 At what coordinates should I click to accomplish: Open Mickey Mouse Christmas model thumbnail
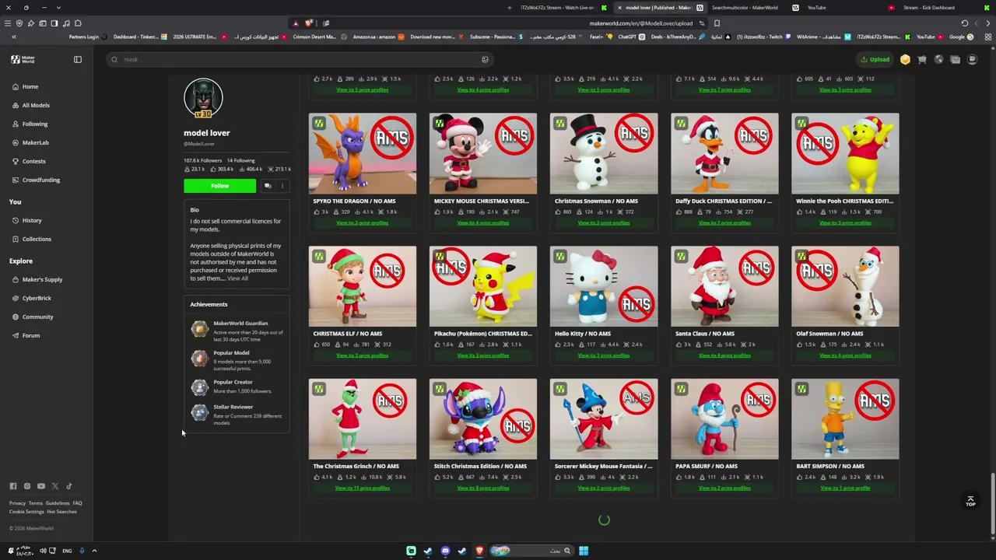pos(482,154)
